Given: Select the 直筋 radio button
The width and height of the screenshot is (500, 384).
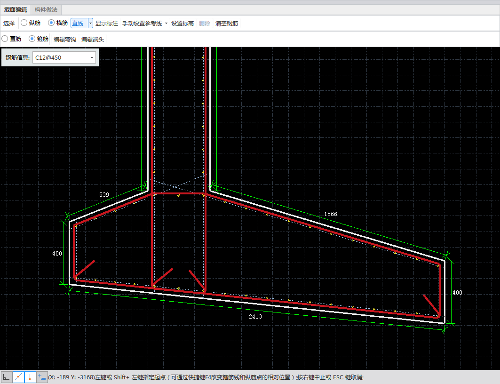Looking at the screenshot, I should tap(5, 39).
